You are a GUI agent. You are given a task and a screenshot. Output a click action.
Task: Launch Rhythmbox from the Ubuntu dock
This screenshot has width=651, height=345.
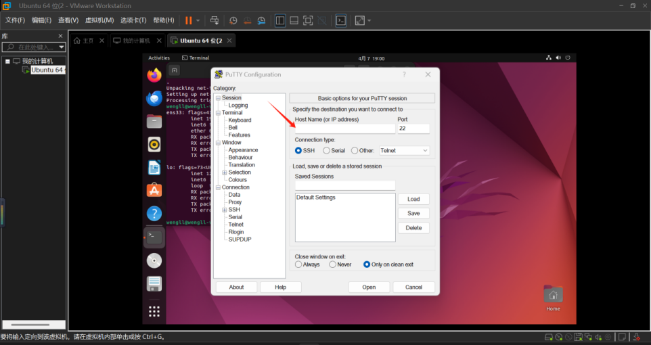click(154, 145)
